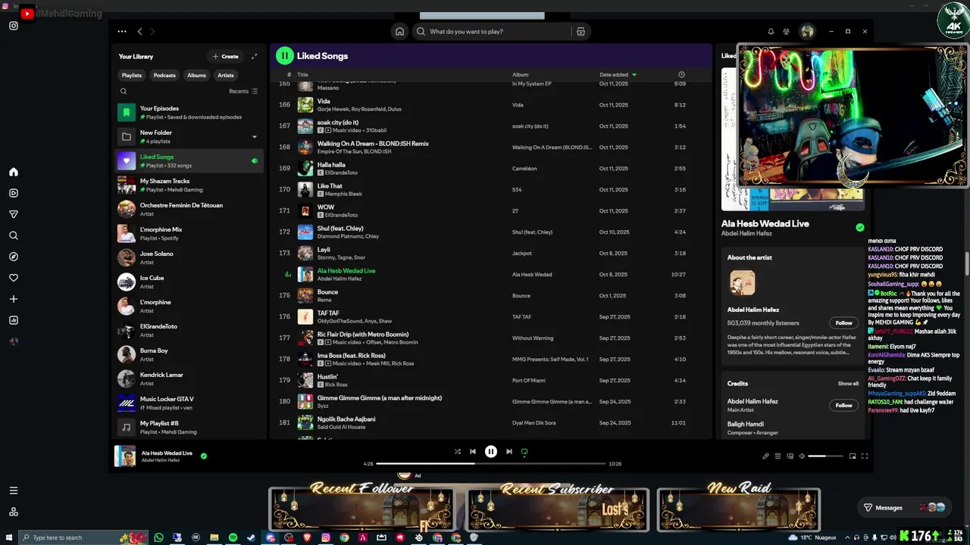Viewport: 970px width, 545px height.
Task: Adjust the volume slider
Action: pyautogui.click(x=825, y=456)
